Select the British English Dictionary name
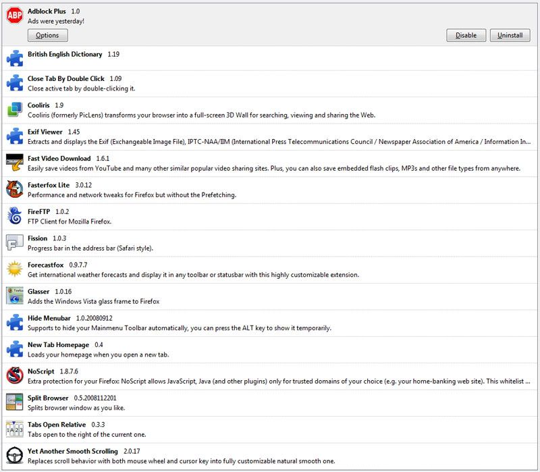This screenshot has height=472, width=540. click(x=65, y=55)
